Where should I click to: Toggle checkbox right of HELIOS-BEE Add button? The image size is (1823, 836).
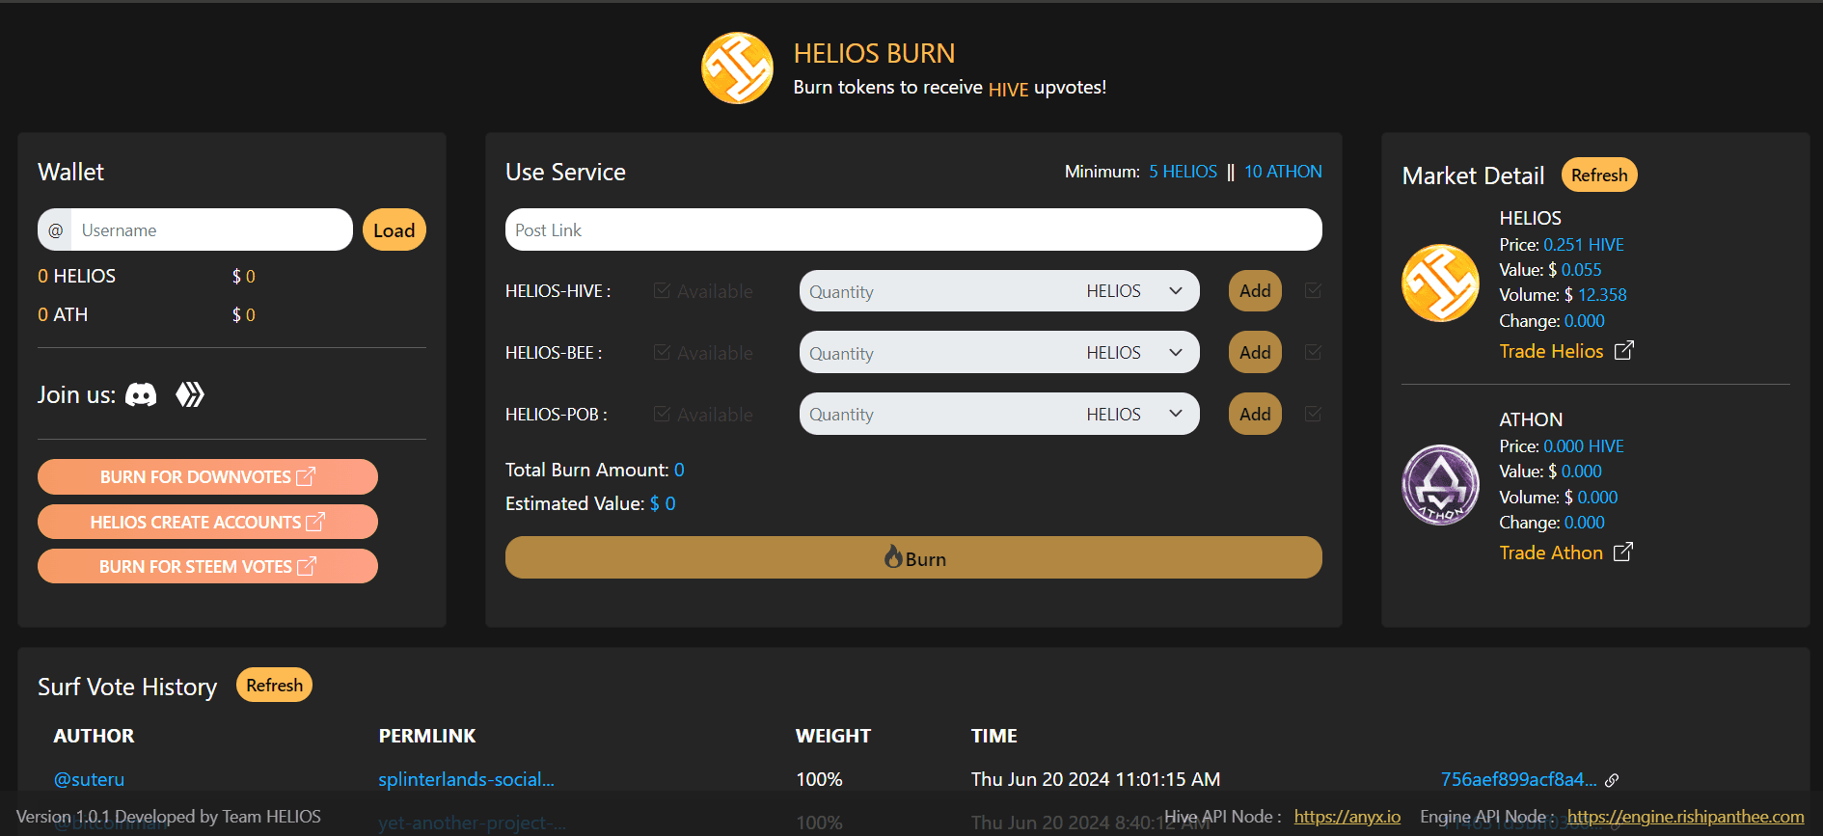[x=1313, y=352]
